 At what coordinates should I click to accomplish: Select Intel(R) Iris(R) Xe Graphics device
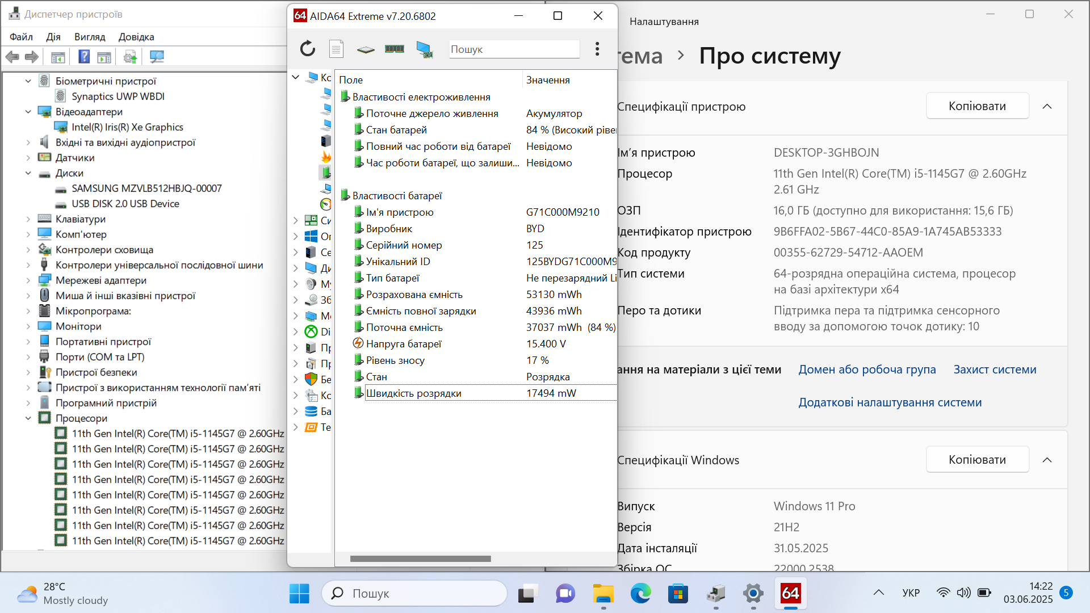pos(127,127)
